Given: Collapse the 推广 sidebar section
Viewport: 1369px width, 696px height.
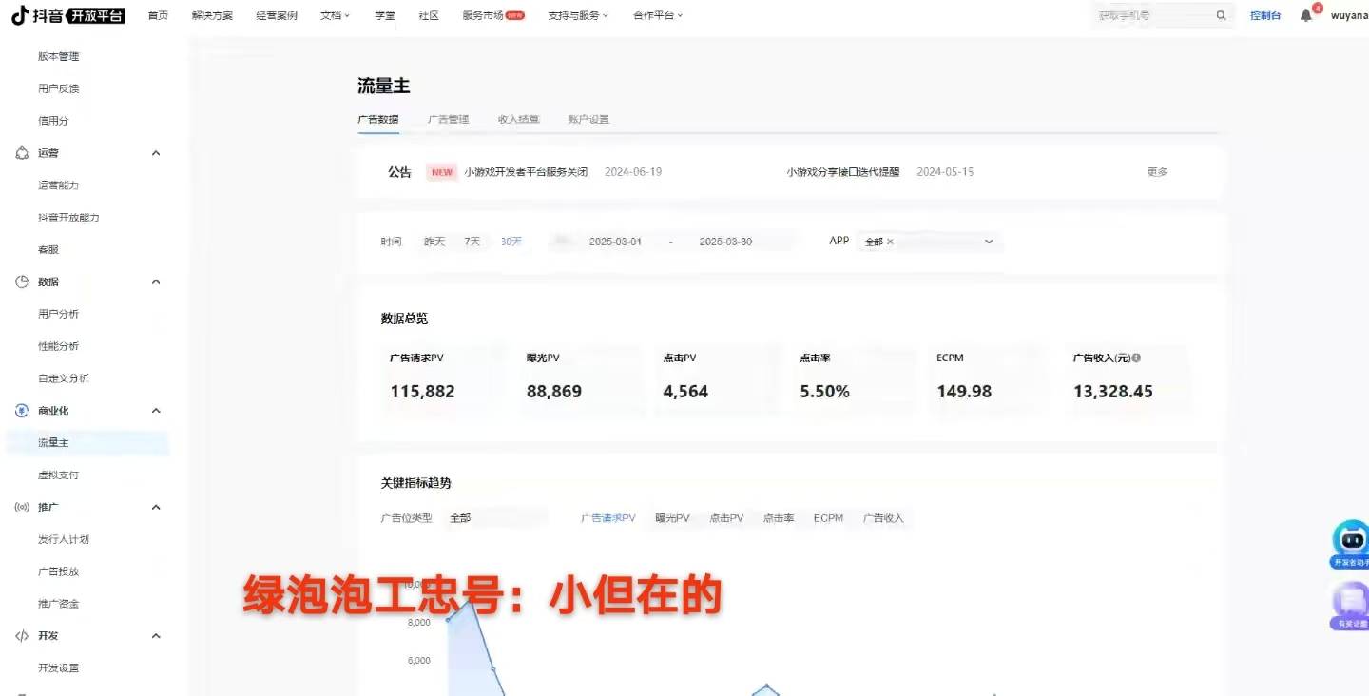Looking at the screenshot, I should click(x=156, y=507).
